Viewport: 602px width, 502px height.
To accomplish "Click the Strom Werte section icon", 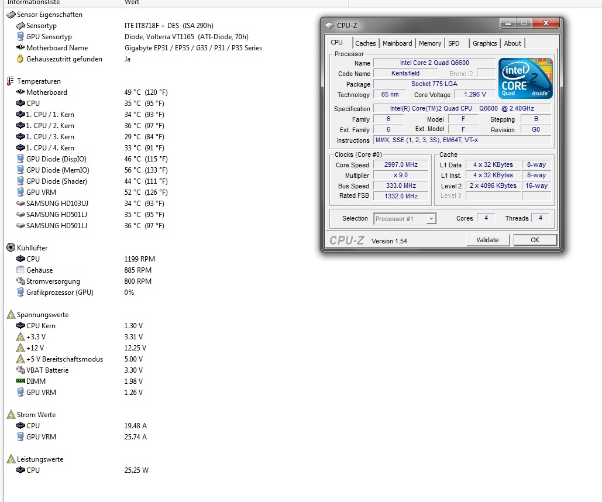I will (11, 414).
